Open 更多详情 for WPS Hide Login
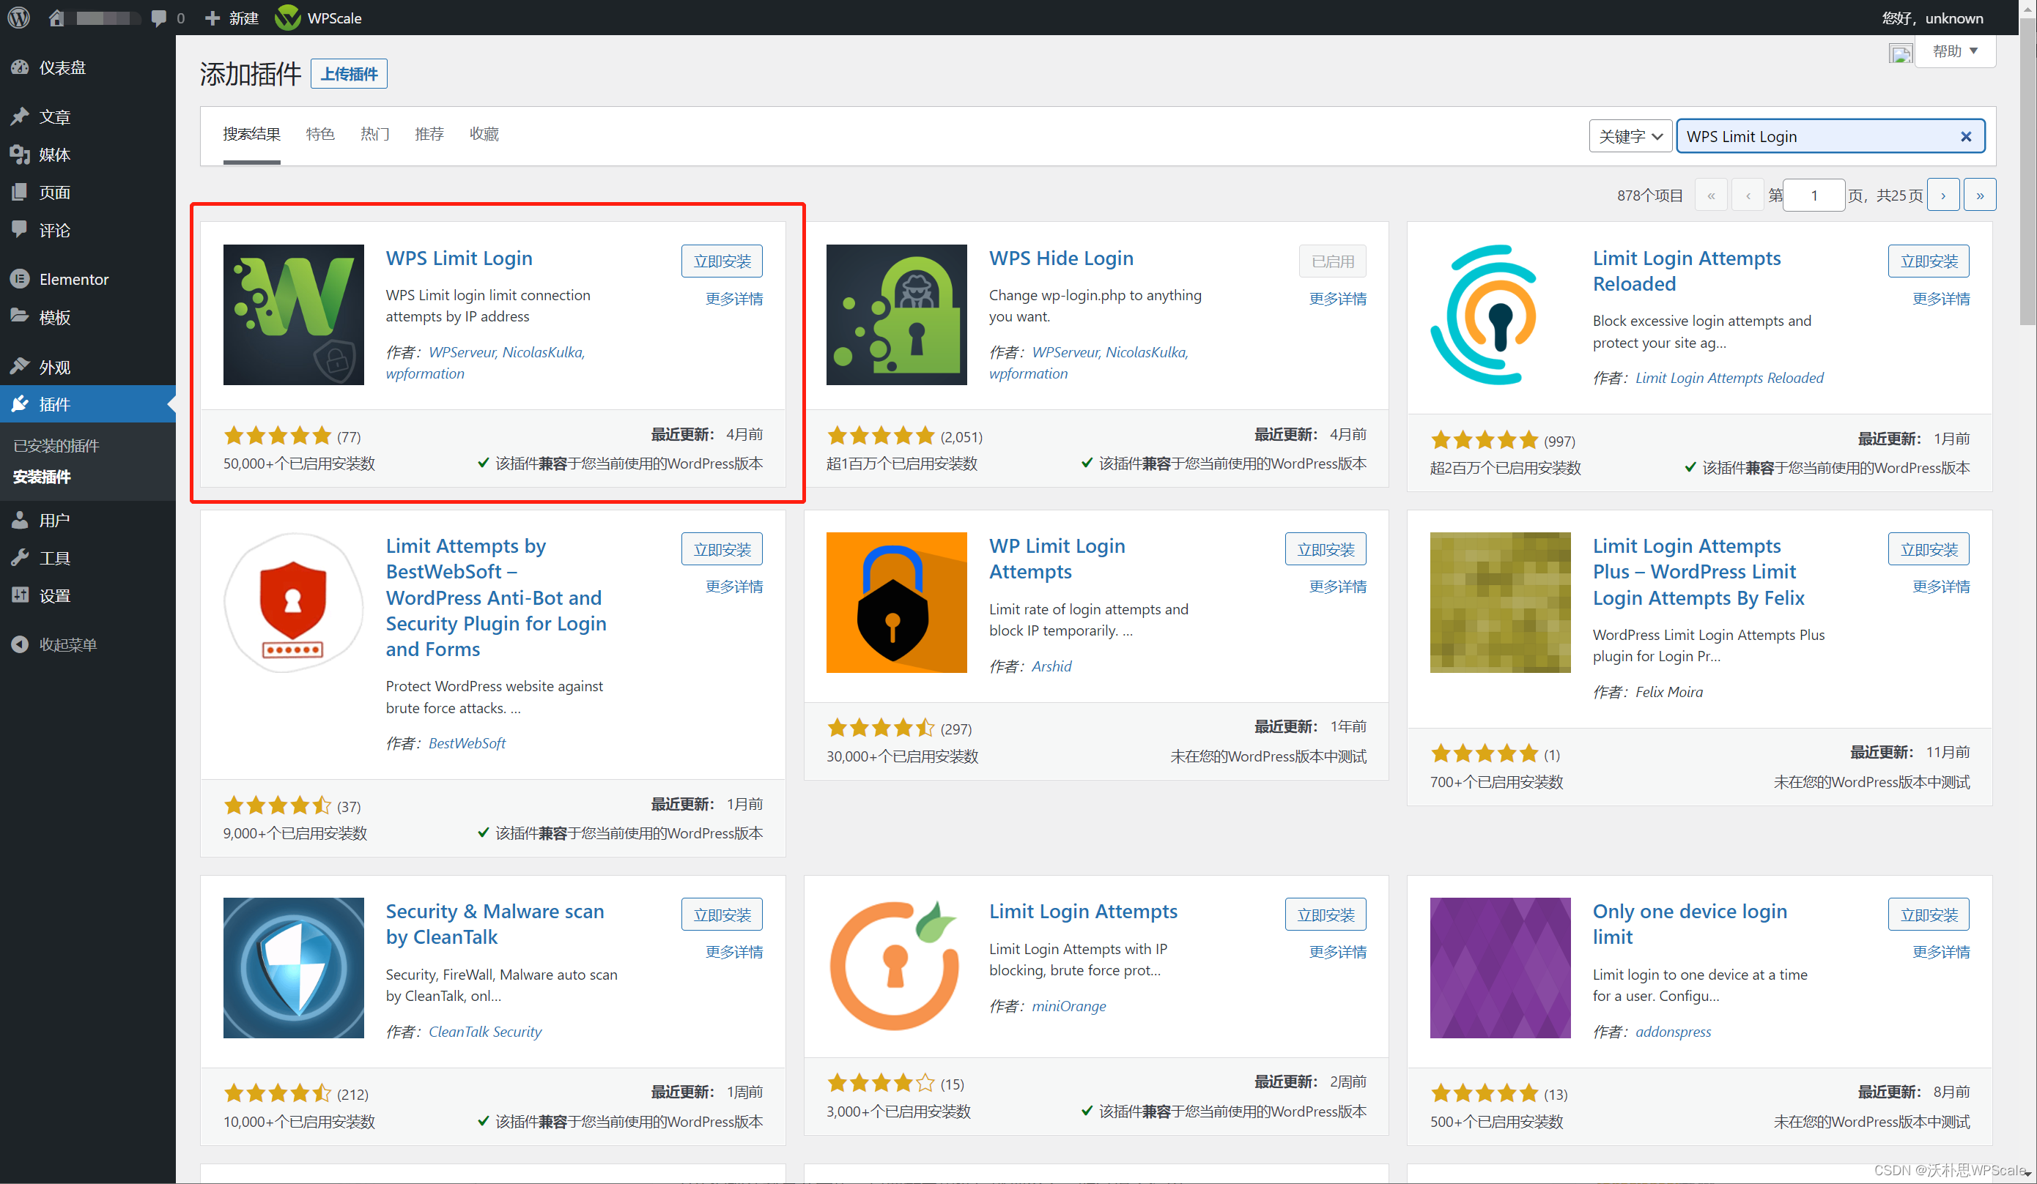2037x1184 pixels. click(1337, 299)
